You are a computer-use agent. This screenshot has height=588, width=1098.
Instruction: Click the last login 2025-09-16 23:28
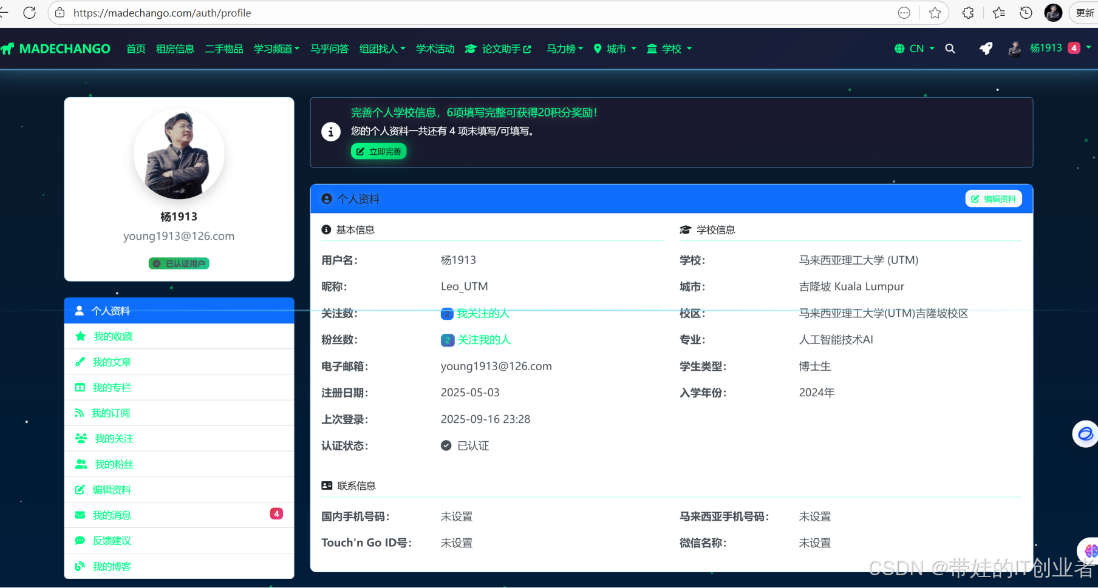(x=485, y=419)
